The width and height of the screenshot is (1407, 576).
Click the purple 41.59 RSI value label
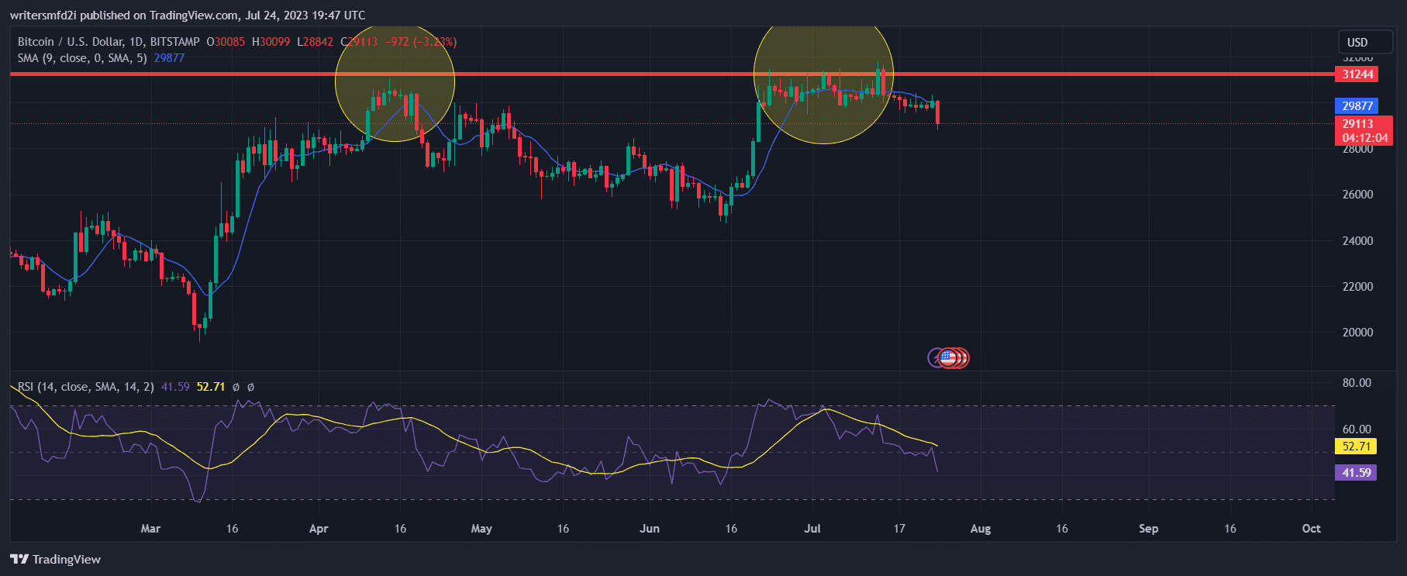(1356, 472)
